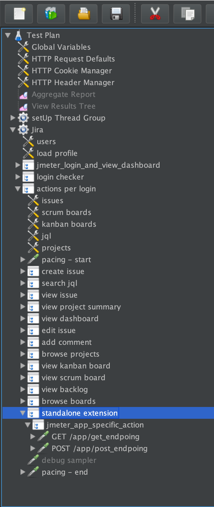Collapse the Test Plan root node
This screenshot has height=507, width=214.
pyautogui.click(x=8, y=35)
